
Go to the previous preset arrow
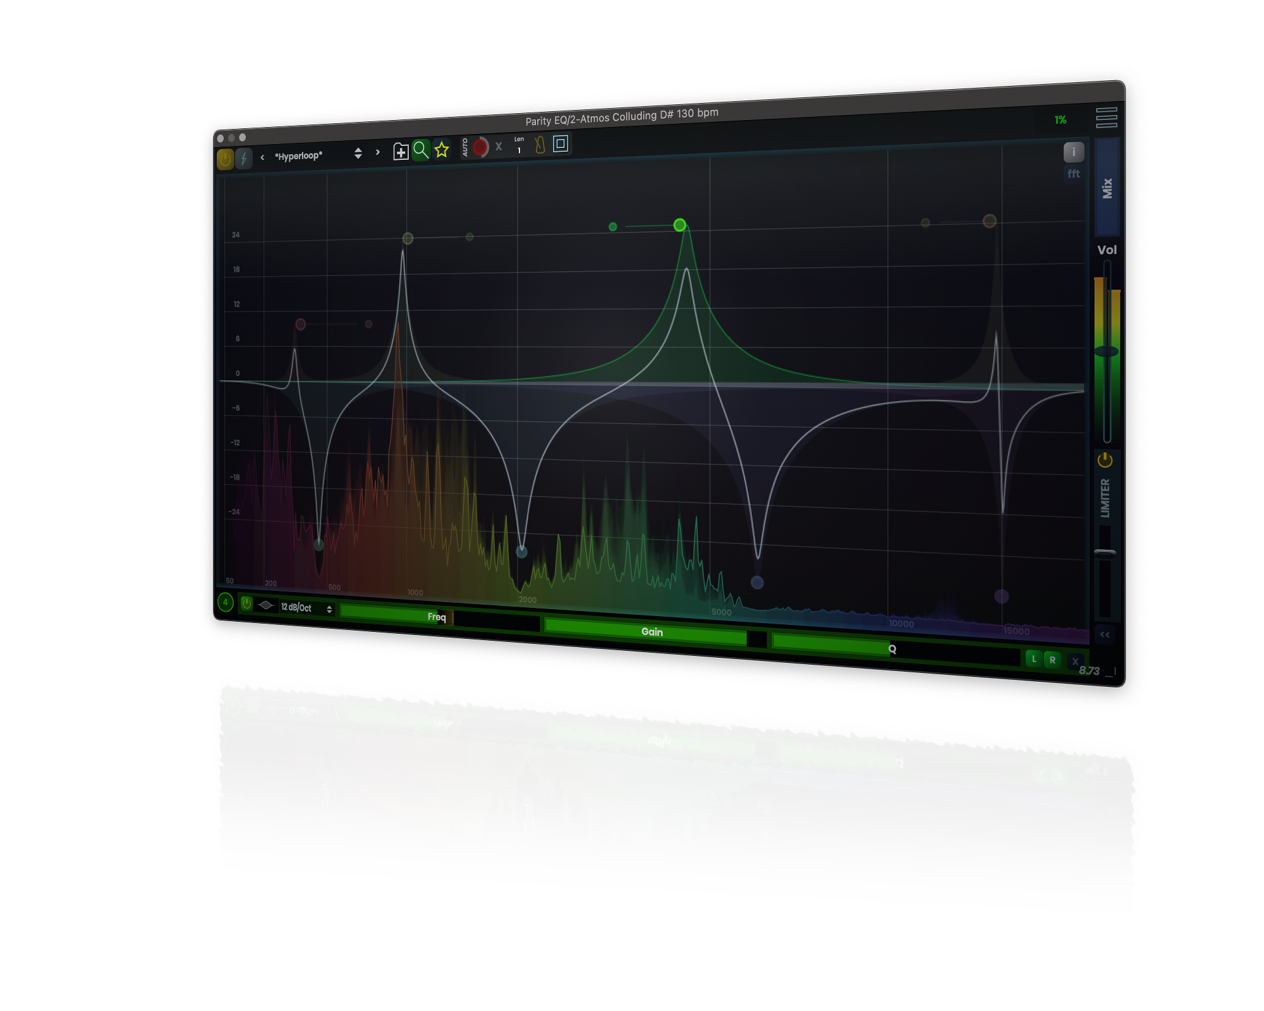262,157
